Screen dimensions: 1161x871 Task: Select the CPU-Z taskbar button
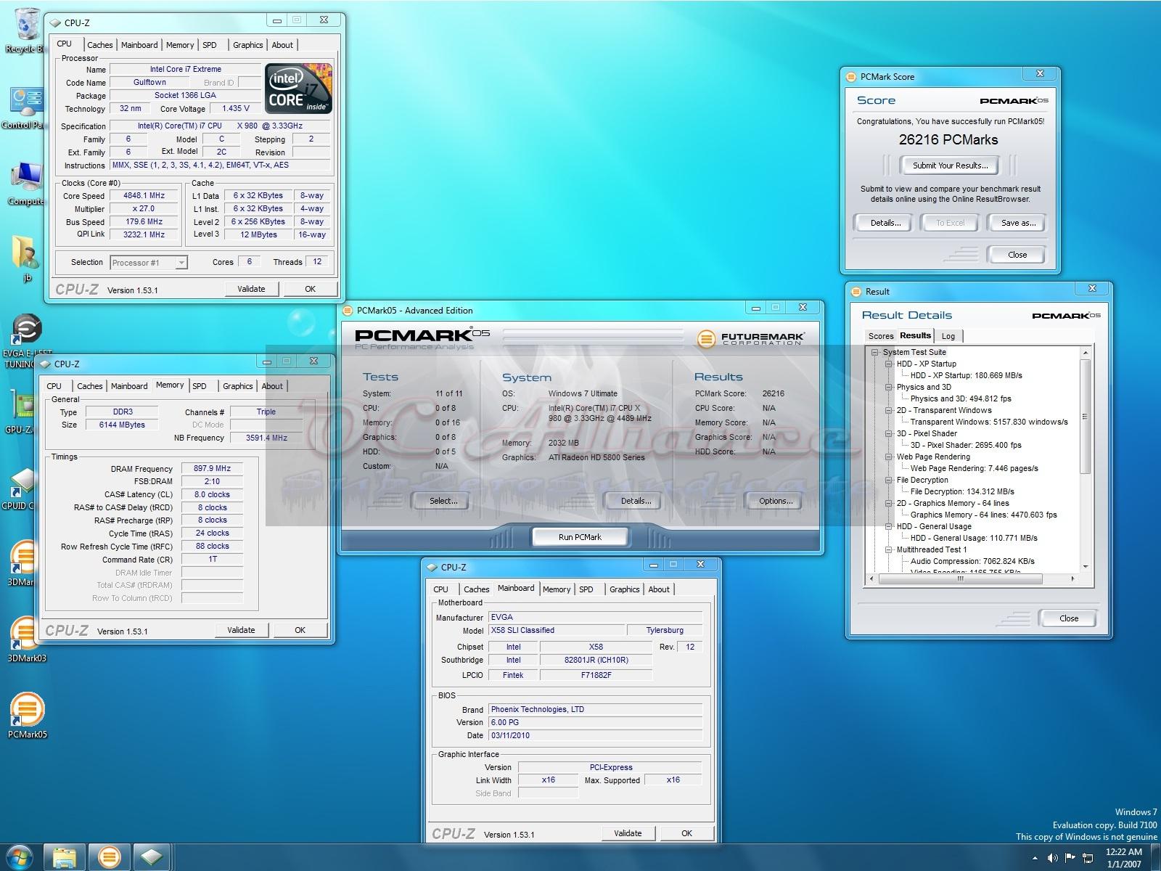coord(152,857)
